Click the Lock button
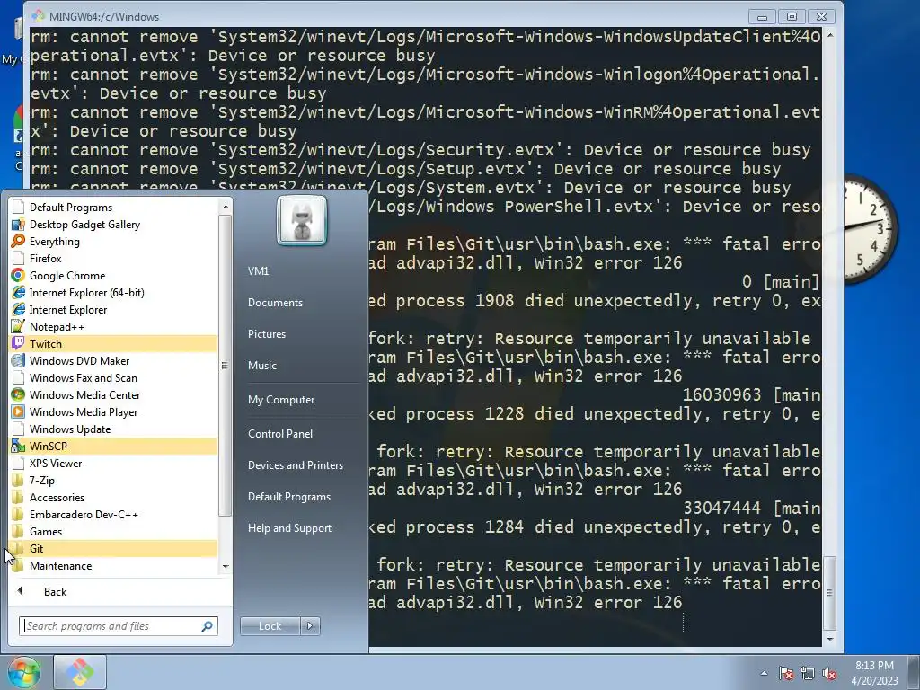 [270, 626]
